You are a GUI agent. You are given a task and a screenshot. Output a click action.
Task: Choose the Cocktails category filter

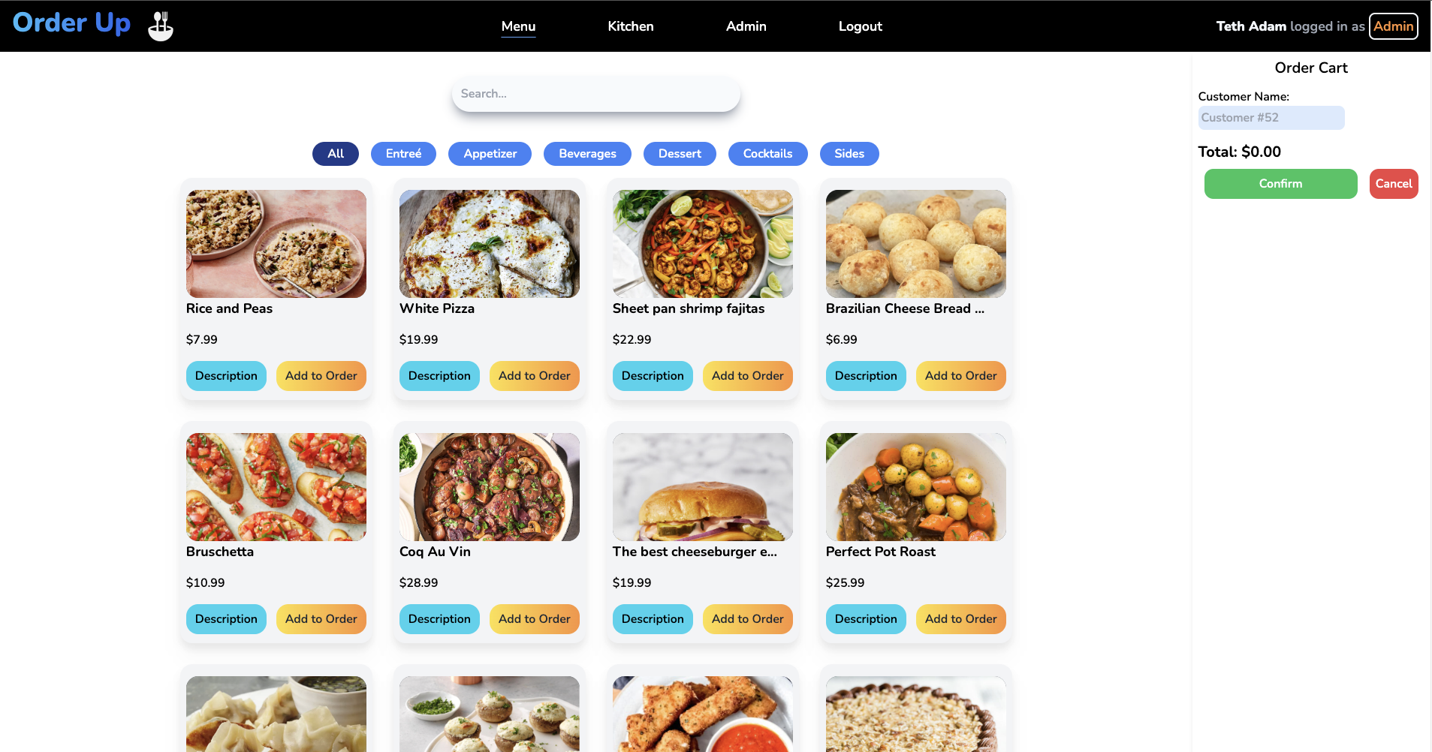tap(767, 154)
